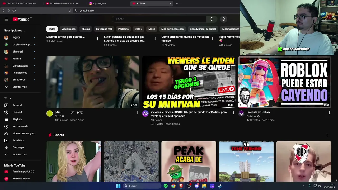Open options for the minecraft técnico video
The width and height of the screenshot is (338, 190).
pyautogui.click(x=213, y=39)
